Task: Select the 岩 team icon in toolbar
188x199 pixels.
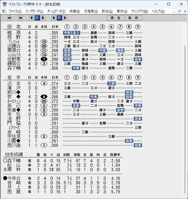Action: click(59, 18)
